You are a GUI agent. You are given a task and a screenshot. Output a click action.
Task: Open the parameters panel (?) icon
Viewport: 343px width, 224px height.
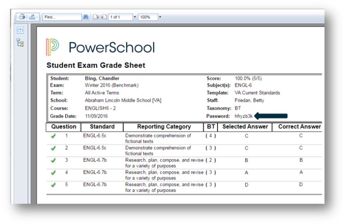[x=20, y=30]
